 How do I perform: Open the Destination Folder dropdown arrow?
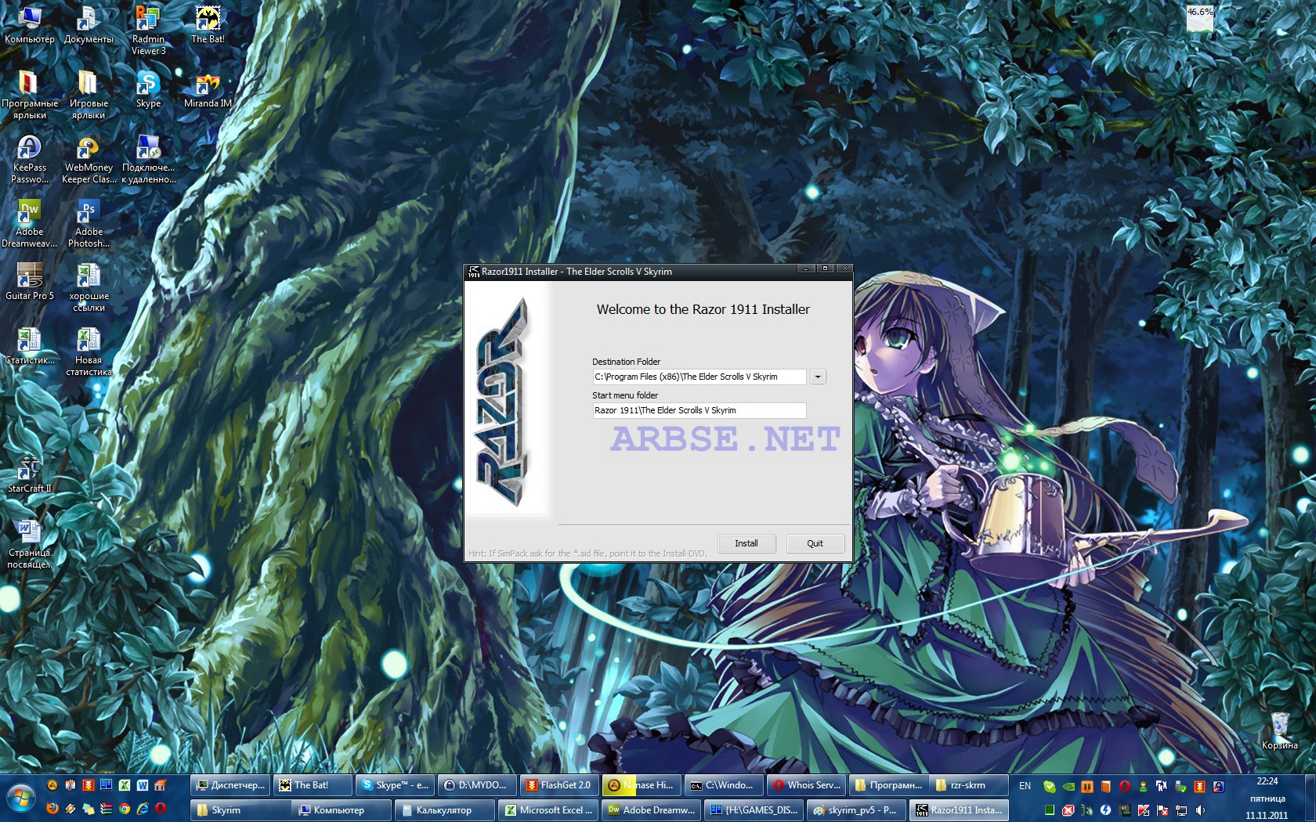coord(818,377)
